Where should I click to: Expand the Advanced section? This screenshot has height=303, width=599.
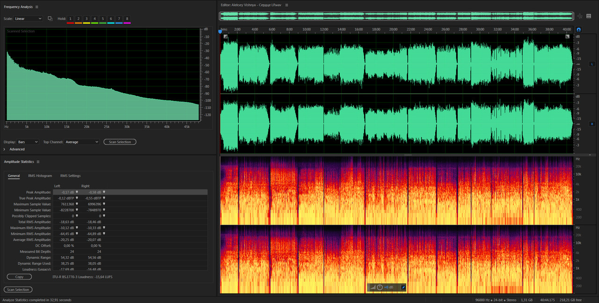tap(5, 149)
